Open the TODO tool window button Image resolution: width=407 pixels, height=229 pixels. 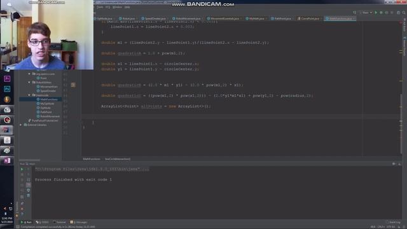[43, 222]
